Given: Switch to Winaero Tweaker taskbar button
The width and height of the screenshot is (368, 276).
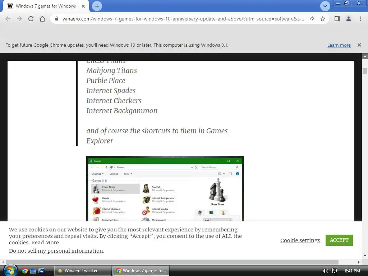Looking at the screenshot, I should pyautogui.click(x=83, y=271).
